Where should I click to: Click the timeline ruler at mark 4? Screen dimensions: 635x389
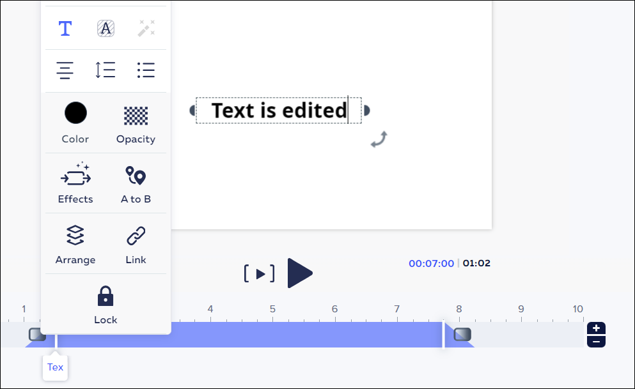click(x=210, y=309)
